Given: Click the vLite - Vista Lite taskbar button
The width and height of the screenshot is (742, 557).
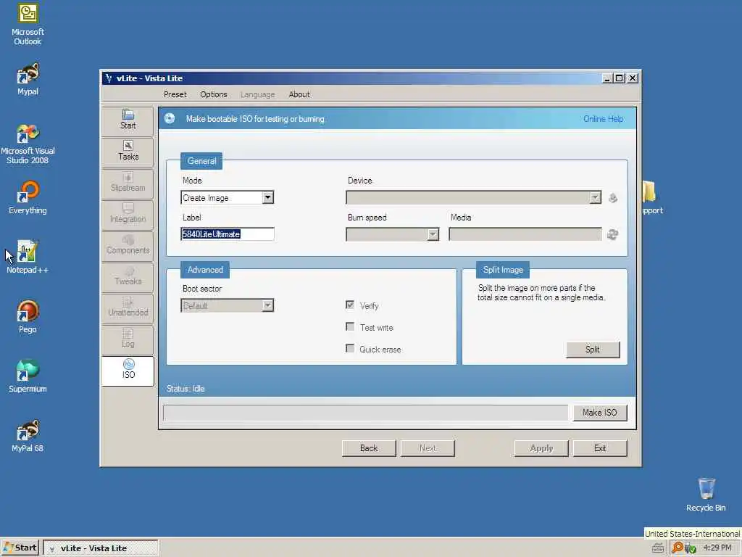Looking at the screenshot, I should click(x=100, y=548).
